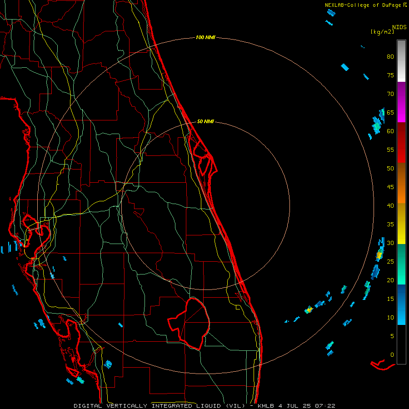409x409 pixels.
Task: Click the 4 JUL 25 07:22 timestamp
Action: pyautogui.click(x=307, y=406)
